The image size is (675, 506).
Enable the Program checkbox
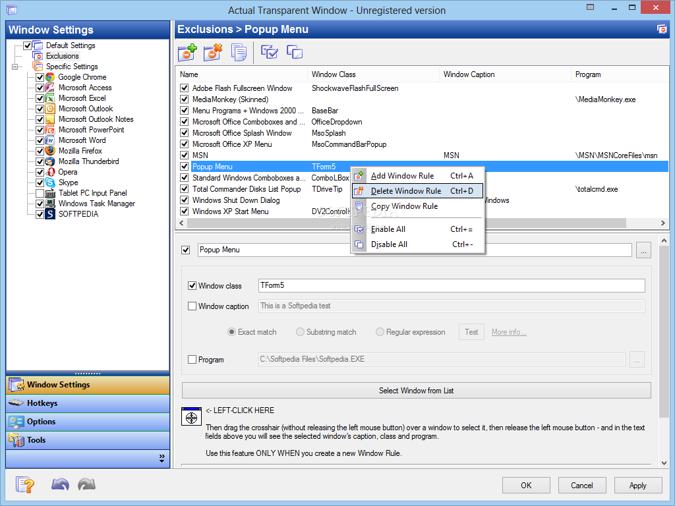click(x=192, y=359)
